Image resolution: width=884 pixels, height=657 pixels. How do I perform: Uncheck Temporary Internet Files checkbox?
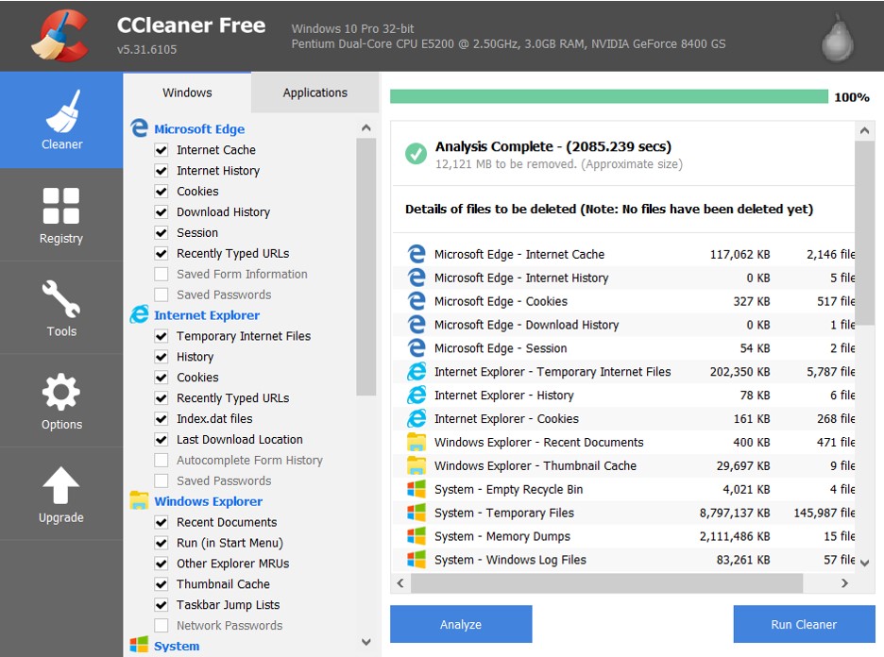point(161,336)
